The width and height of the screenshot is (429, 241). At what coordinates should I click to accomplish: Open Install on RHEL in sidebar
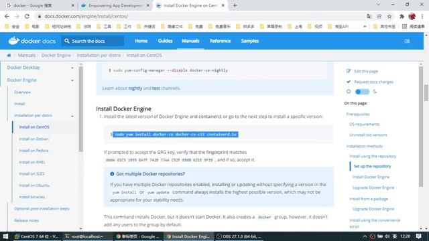point(32,162)
